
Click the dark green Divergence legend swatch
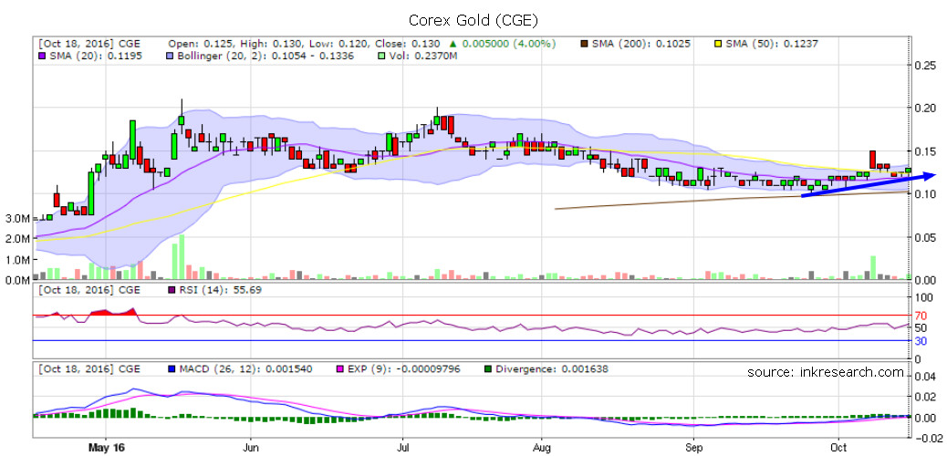coord(490,369)
